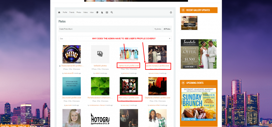Open the magnifier search icon

[112, 12]
